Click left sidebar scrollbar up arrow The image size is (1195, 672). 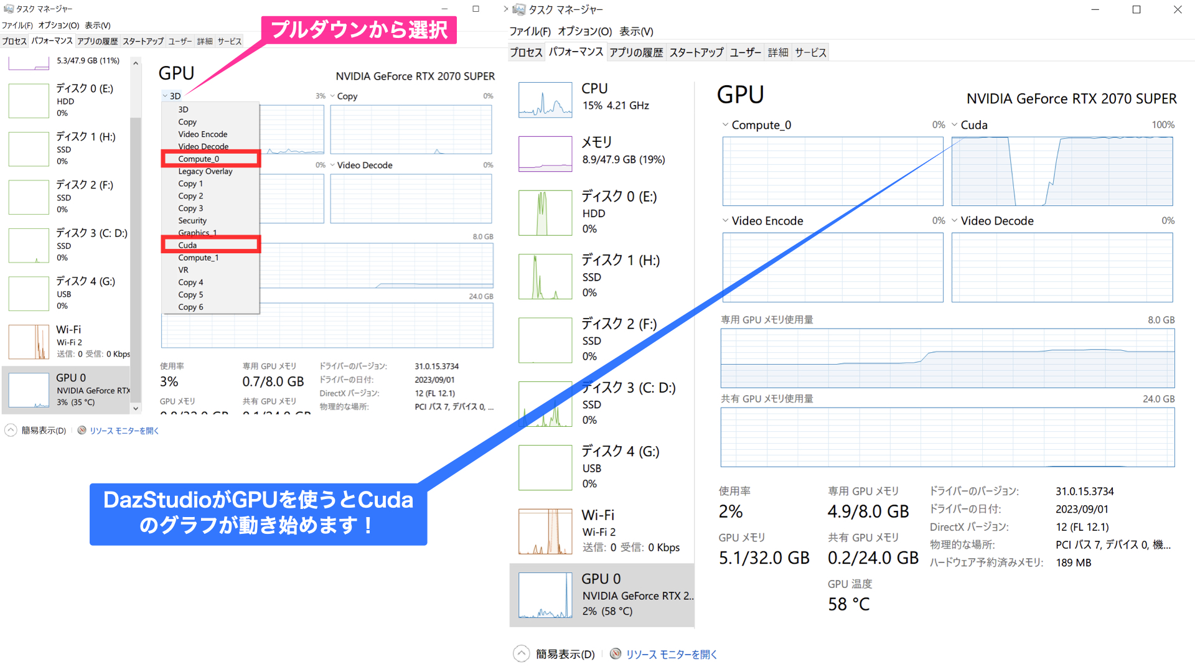(136, 63)
